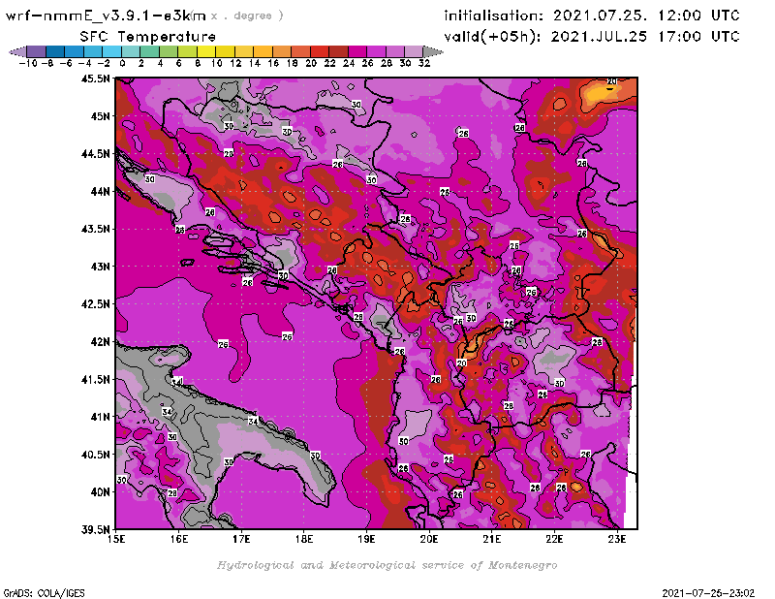Select the 'SFC Temperature' heading

[148, 37]
